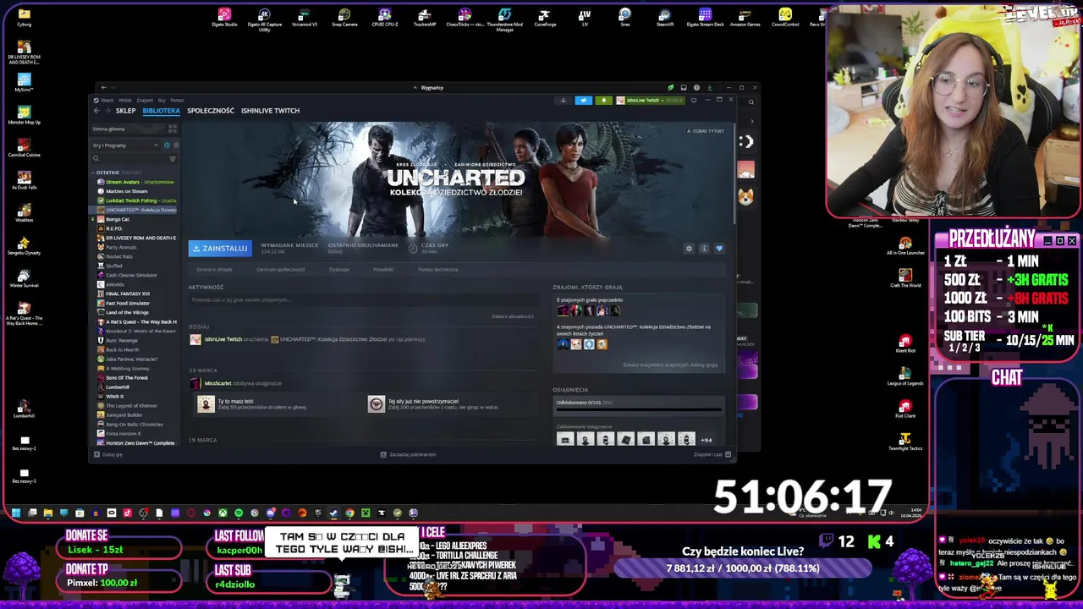Click the Windows Start button

[15, 513]
